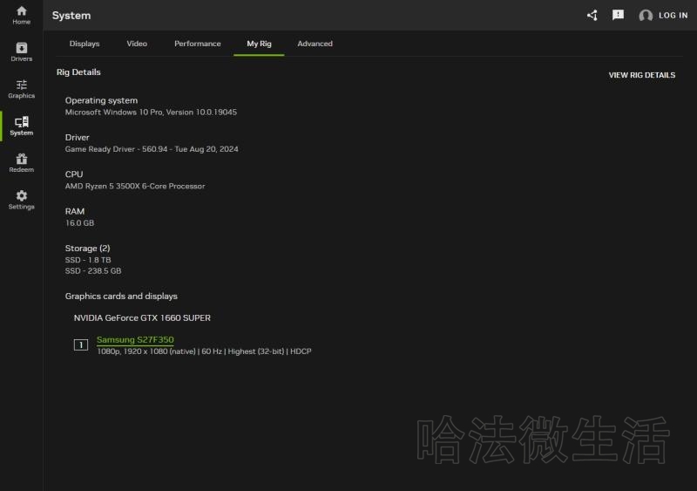The width and height of the screenshot is (697, 491).
Task: Click the Game Ready Driver 560.94 text
Action: pos(152,149)
